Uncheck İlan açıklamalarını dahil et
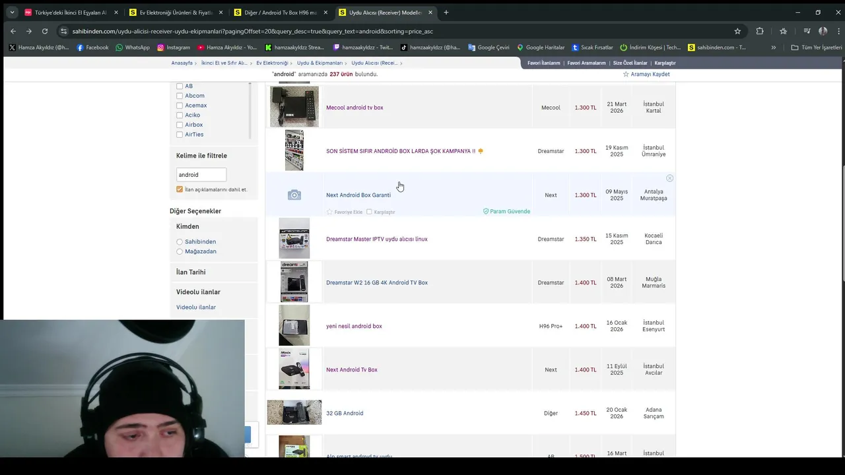Image resolution: width=845 pixels, height=475 pixels. [180, 189]
